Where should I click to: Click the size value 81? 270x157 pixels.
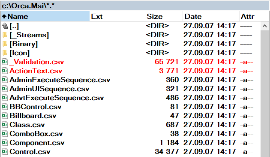click(x=174, y=107)
